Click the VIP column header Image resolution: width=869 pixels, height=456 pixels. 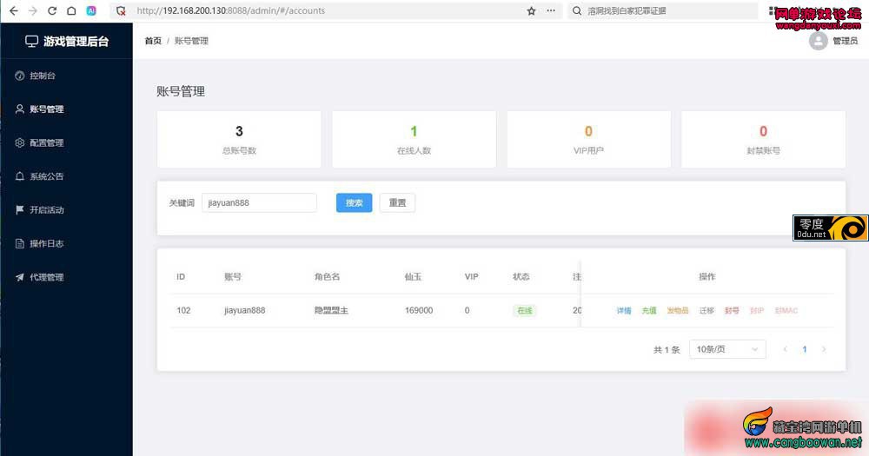click(471, 276)
